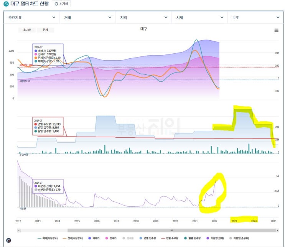Open the 시세 dropdown
The width and height of the screenshot is (285, 247).
click(199, 17)
